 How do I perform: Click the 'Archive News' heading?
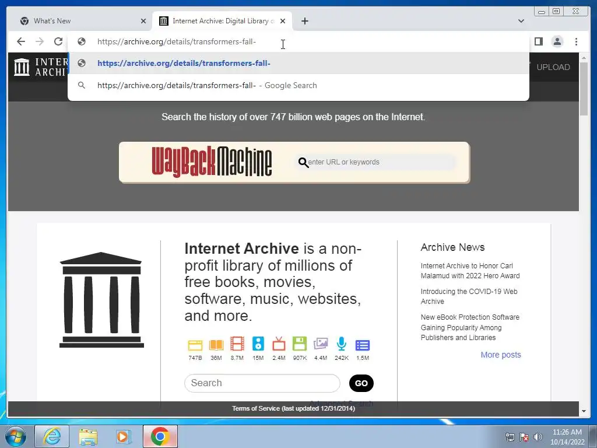(x=452, y=247)
